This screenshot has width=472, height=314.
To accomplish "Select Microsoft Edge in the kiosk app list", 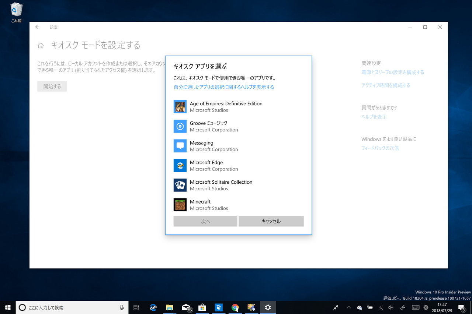I will 180,166.
